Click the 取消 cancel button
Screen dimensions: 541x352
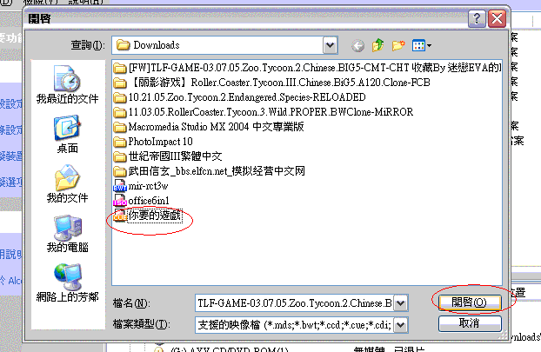tap(470, 323)
